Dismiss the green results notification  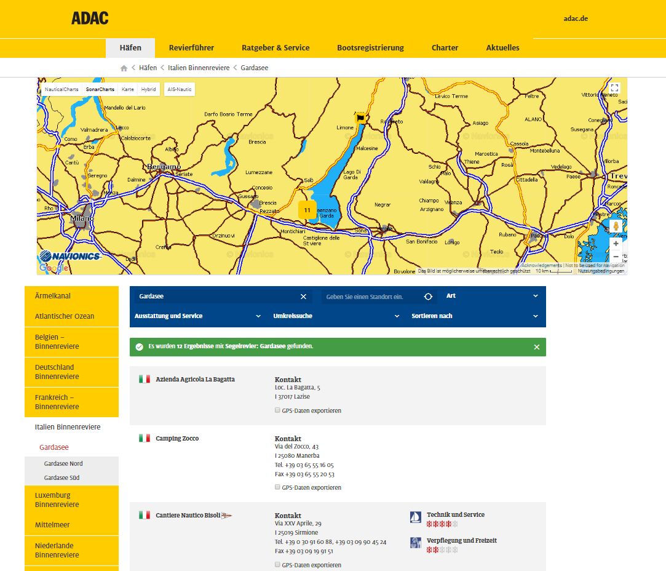click(536, 347)
